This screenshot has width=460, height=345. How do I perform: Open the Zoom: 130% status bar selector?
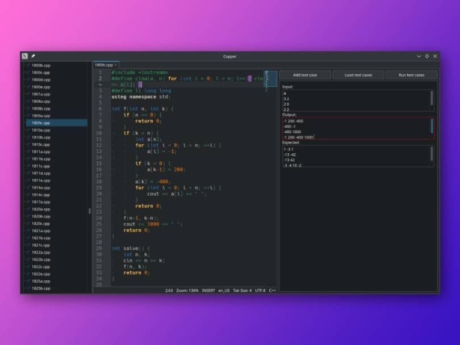click(187, 290)
